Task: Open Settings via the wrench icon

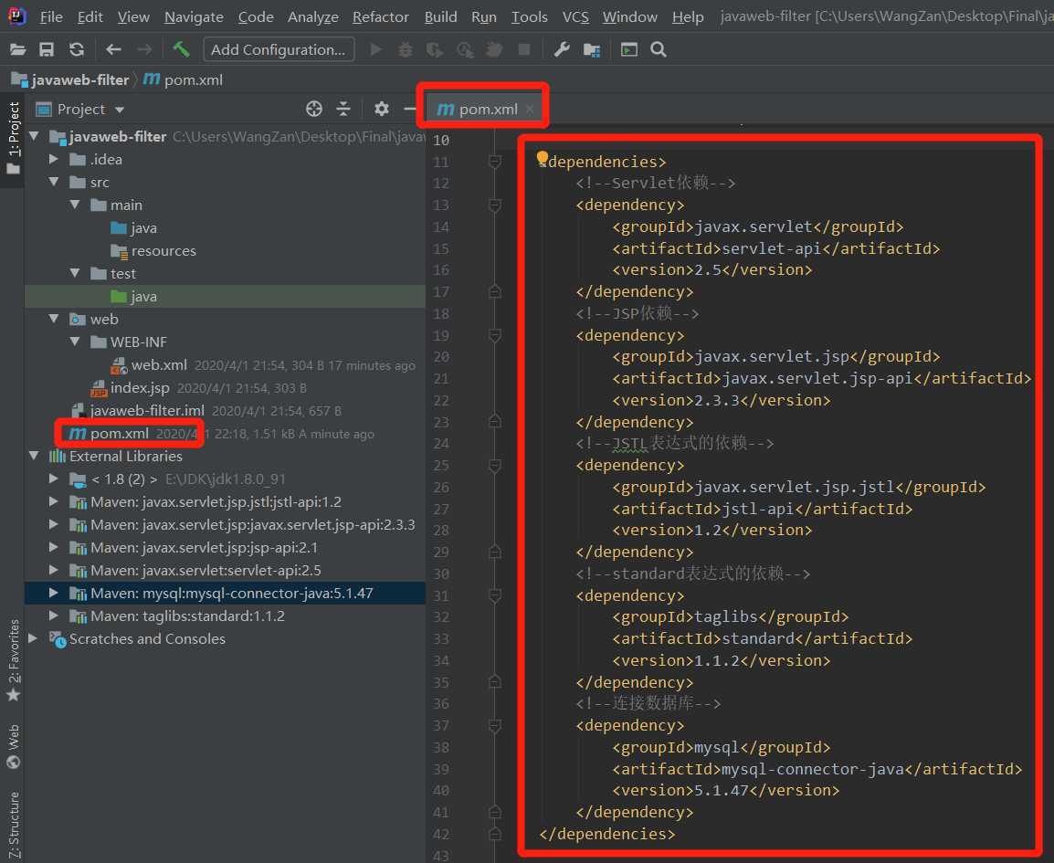Action: pos(562,49)
